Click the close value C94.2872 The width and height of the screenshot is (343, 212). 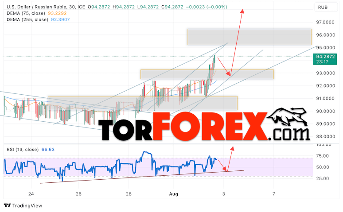172,7
